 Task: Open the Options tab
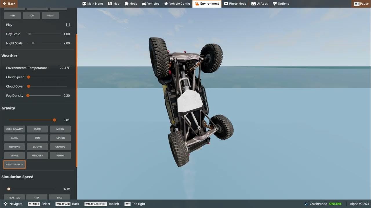(281, 3)
